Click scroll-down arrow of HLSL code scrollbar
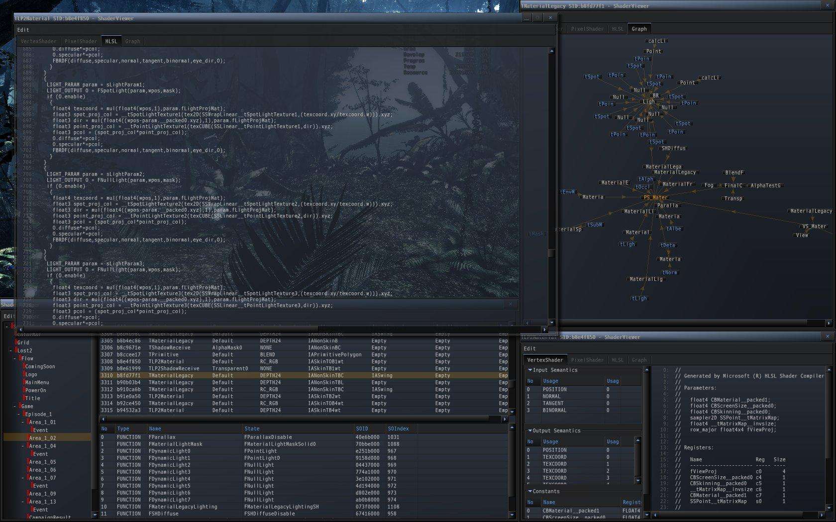This screenshot has height=522, width=836. pos(551,323)
